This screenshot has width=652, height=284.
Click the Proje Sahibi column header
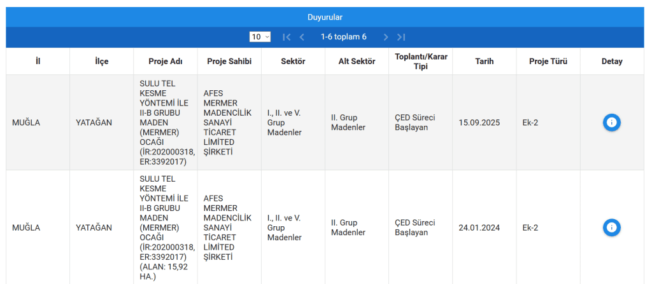tap(229, 62)
